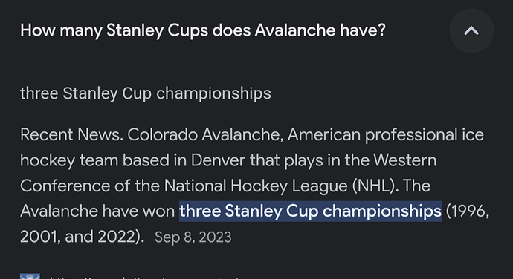Image resolution: width=513 pixels, height=279 pixels.
Task: Click the 'How many Stanley Cups' question heading
Action: pos(203,30)
